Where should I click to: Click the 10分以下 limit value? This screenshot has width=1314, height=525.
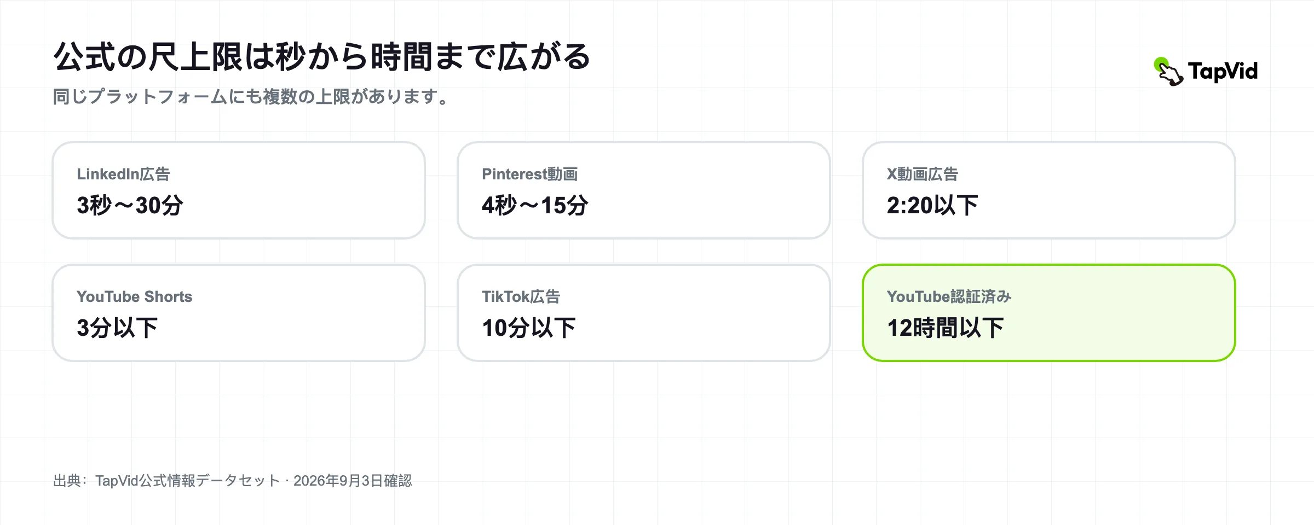(529, 328)
